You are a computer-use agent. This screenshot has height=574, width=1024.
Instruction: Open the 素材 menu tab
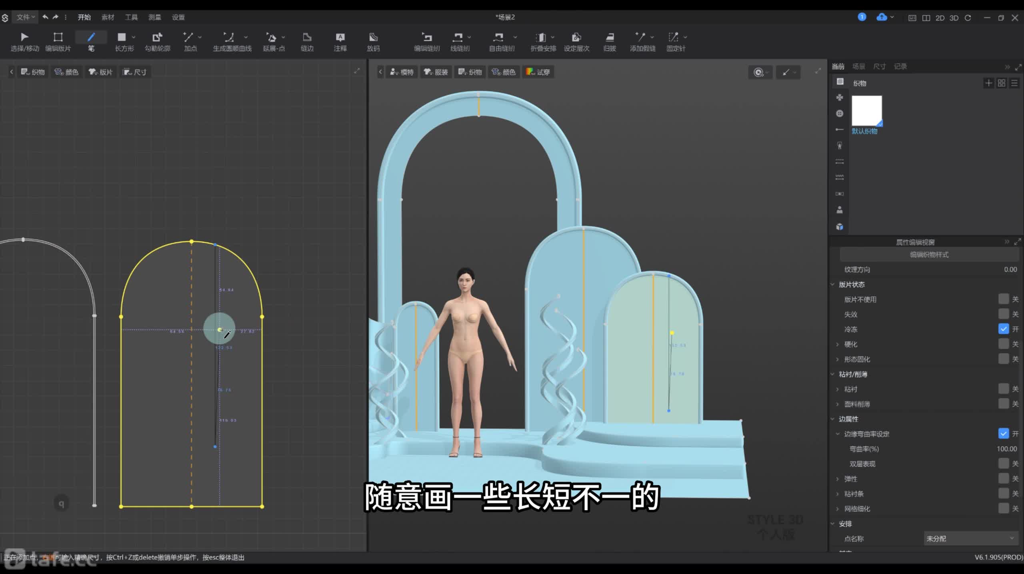pos(108,17)
